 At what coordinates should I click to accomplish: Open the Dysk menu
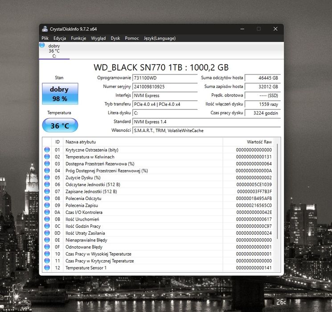coord(115,38)
